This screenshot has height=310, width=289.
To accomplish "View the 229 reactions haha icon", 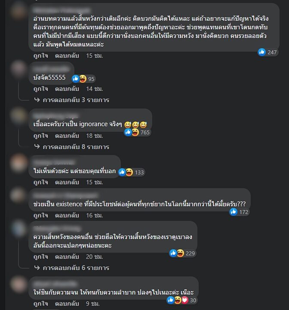I will [x=180, y=253].
